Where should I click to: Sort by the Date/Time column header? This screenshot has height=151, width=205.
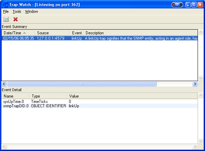pos(18,33)
